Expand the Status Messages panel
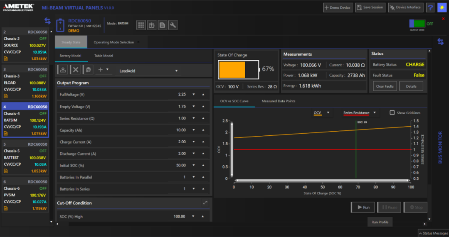The width and height of the screenshot is (449, 237). click(x=433, y=233)
